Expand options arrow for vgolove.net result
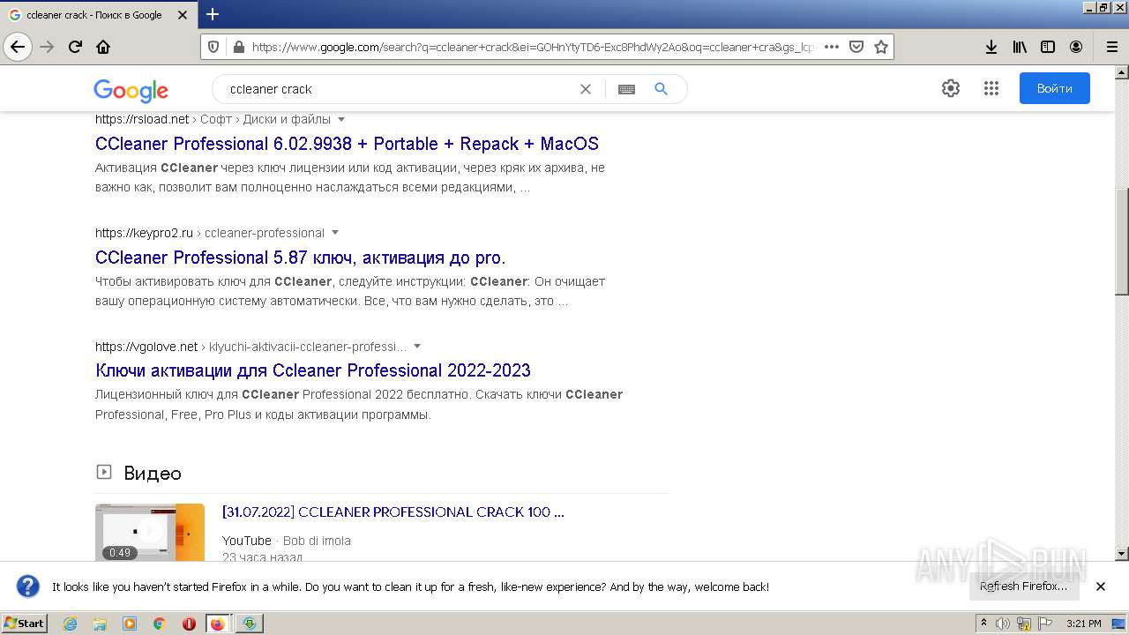Screen dimensions: 1129x635 tap(417, 347)
